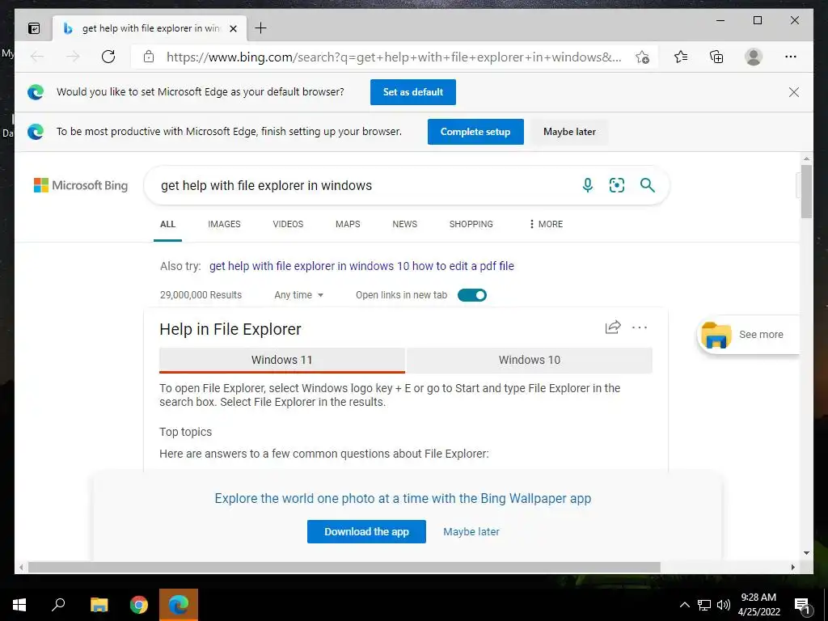Click Maybe later in Edge setup bar
Screen dimensions: 828x621
pos(569,132)
